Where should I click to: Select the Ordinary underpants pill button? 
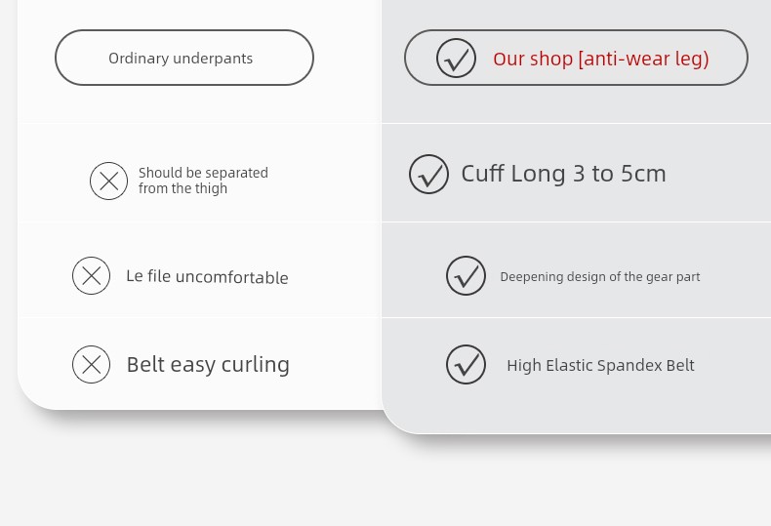(184, 58)
